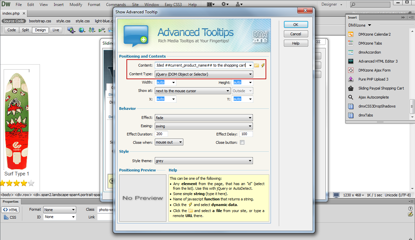The height and width of the screenshot is (240, 415).
Task: Click the Content text field
Action: coord(201,65)
